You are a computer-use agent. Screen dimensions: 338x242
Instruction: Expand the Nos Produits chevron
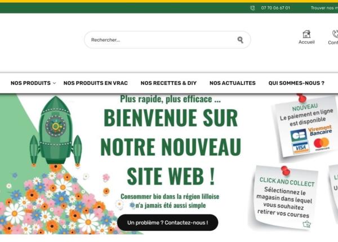click(54, 83)
